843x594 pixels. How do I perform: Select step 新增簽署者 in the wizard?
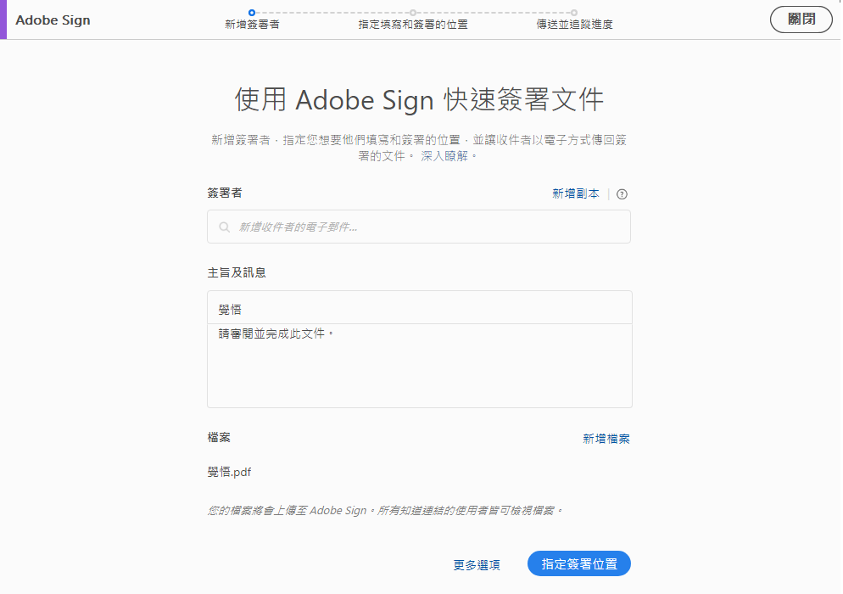252,24
